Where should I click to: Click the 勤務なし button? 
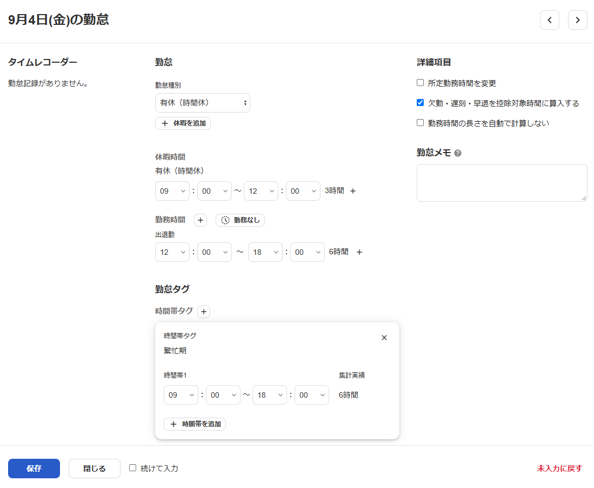tap(240, 220)
